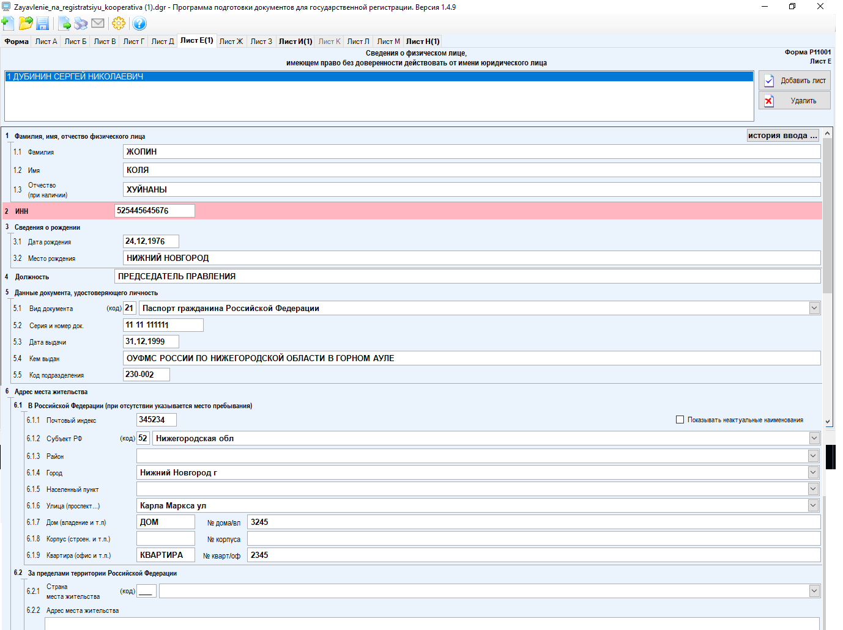
Task: Go to the Лист З tab
Action: click(x=261, y=42)
